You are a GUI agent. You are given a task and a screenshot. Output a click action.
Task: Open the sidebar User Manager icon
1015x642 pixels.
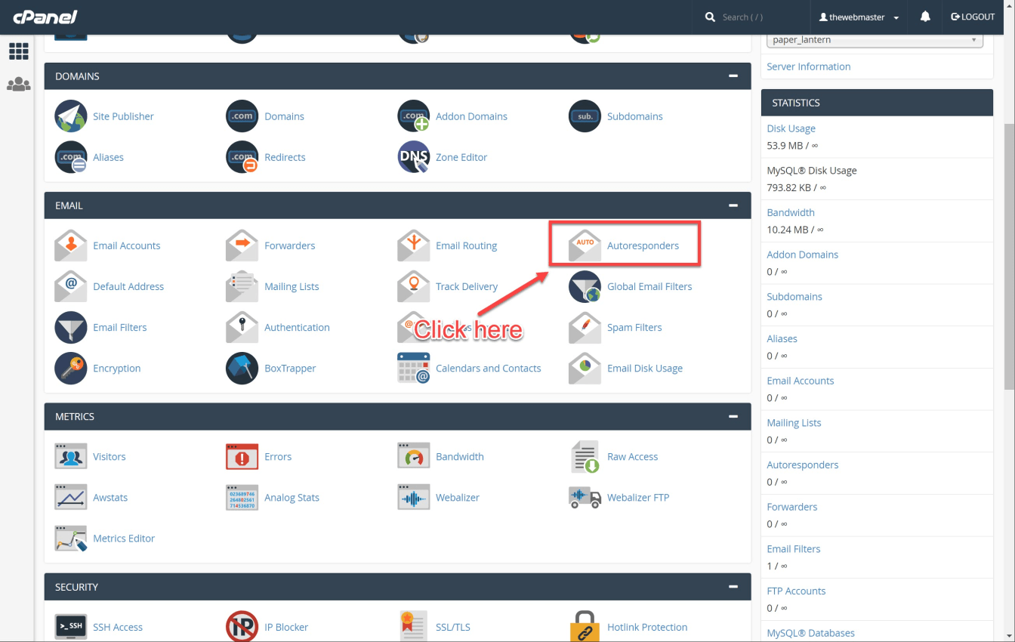pos(18,84)
